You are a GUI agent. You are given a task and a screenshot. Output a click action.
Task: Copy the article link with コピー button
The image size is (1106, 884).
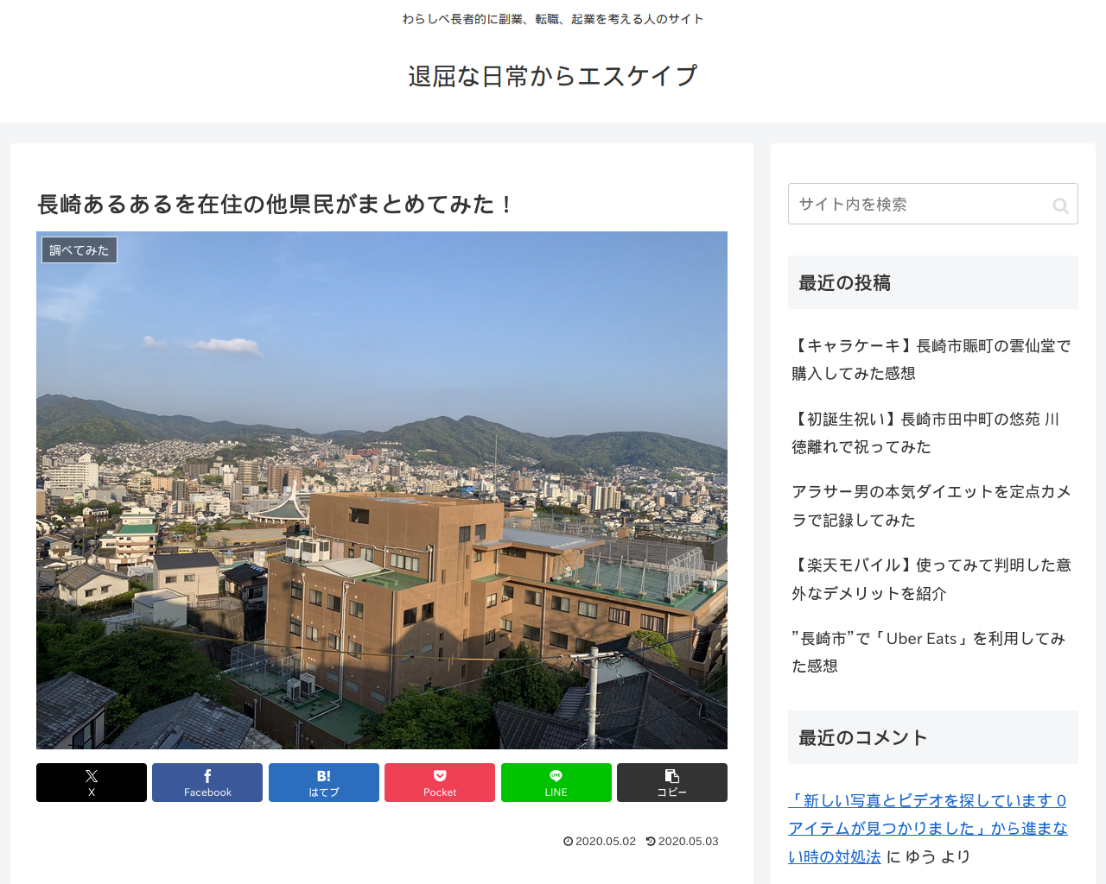(672, 782)
